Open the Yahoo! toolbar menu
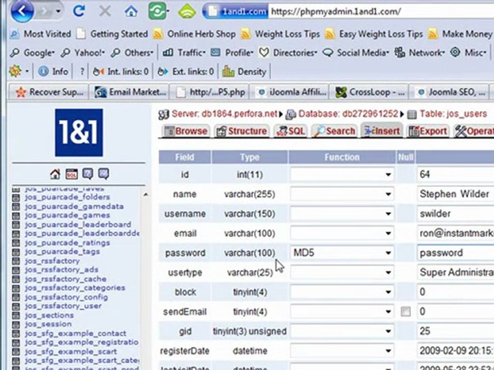This screenshot has width=494, height=370. (x=83, y=52)
